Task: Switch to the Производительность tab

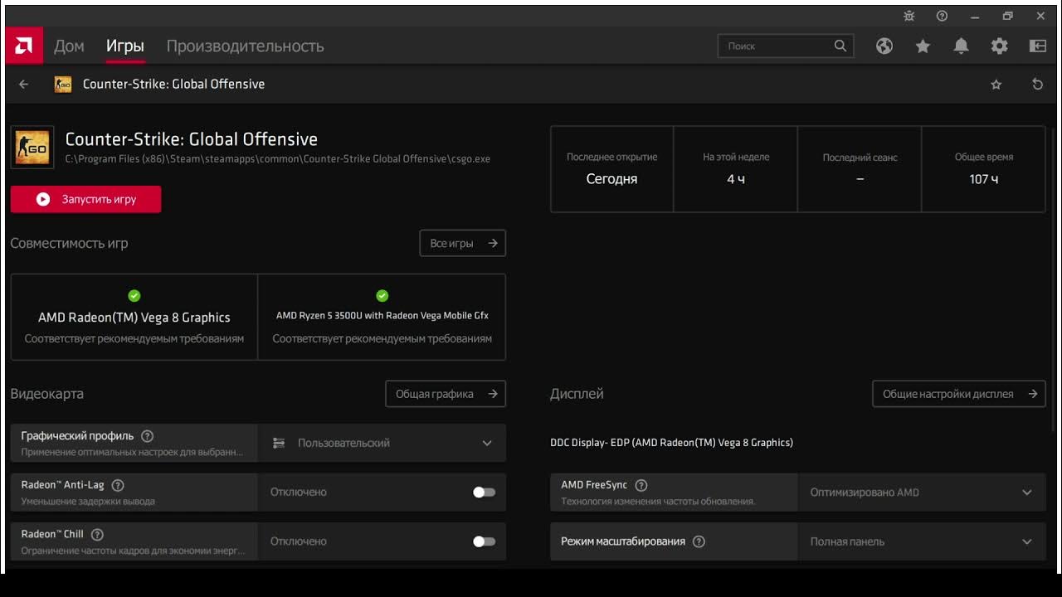Action: (245, 46)
